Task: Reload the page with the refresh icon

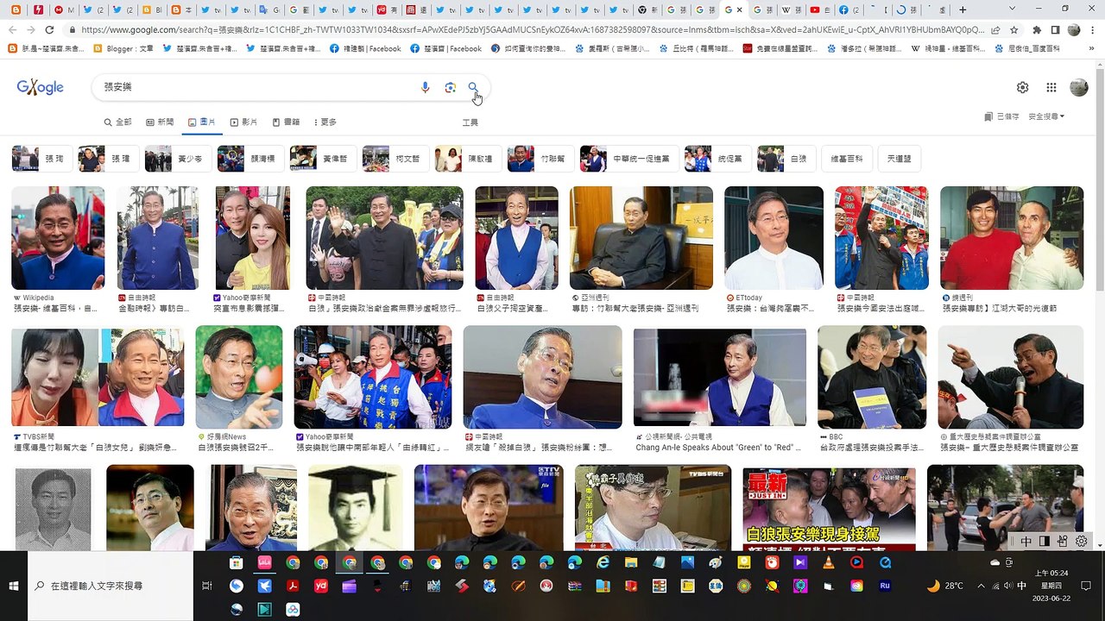Action: [49, 29]
